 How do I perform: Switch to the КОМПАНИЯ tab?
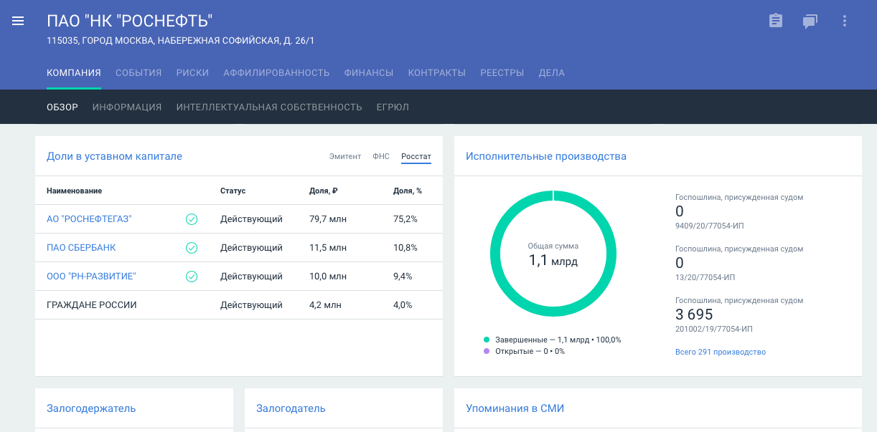click(x=74, y=72)
